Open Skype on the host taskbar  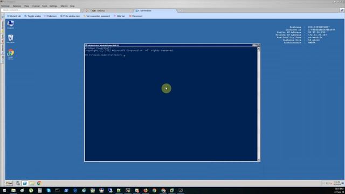[49, 190]
